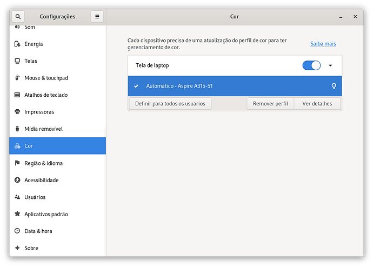373x267 pixels.
Task: Click the star icon beside Aplicativos padrão
Action: point(17,213)
